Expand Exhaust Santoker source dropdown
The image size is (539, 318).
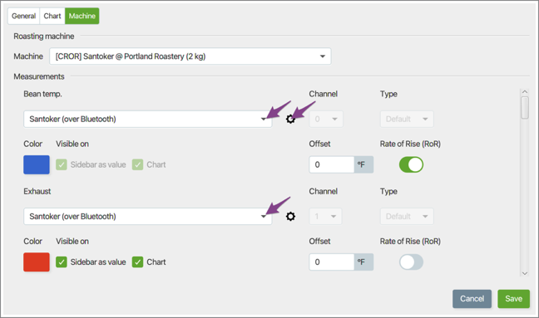(x=147, y=217)
